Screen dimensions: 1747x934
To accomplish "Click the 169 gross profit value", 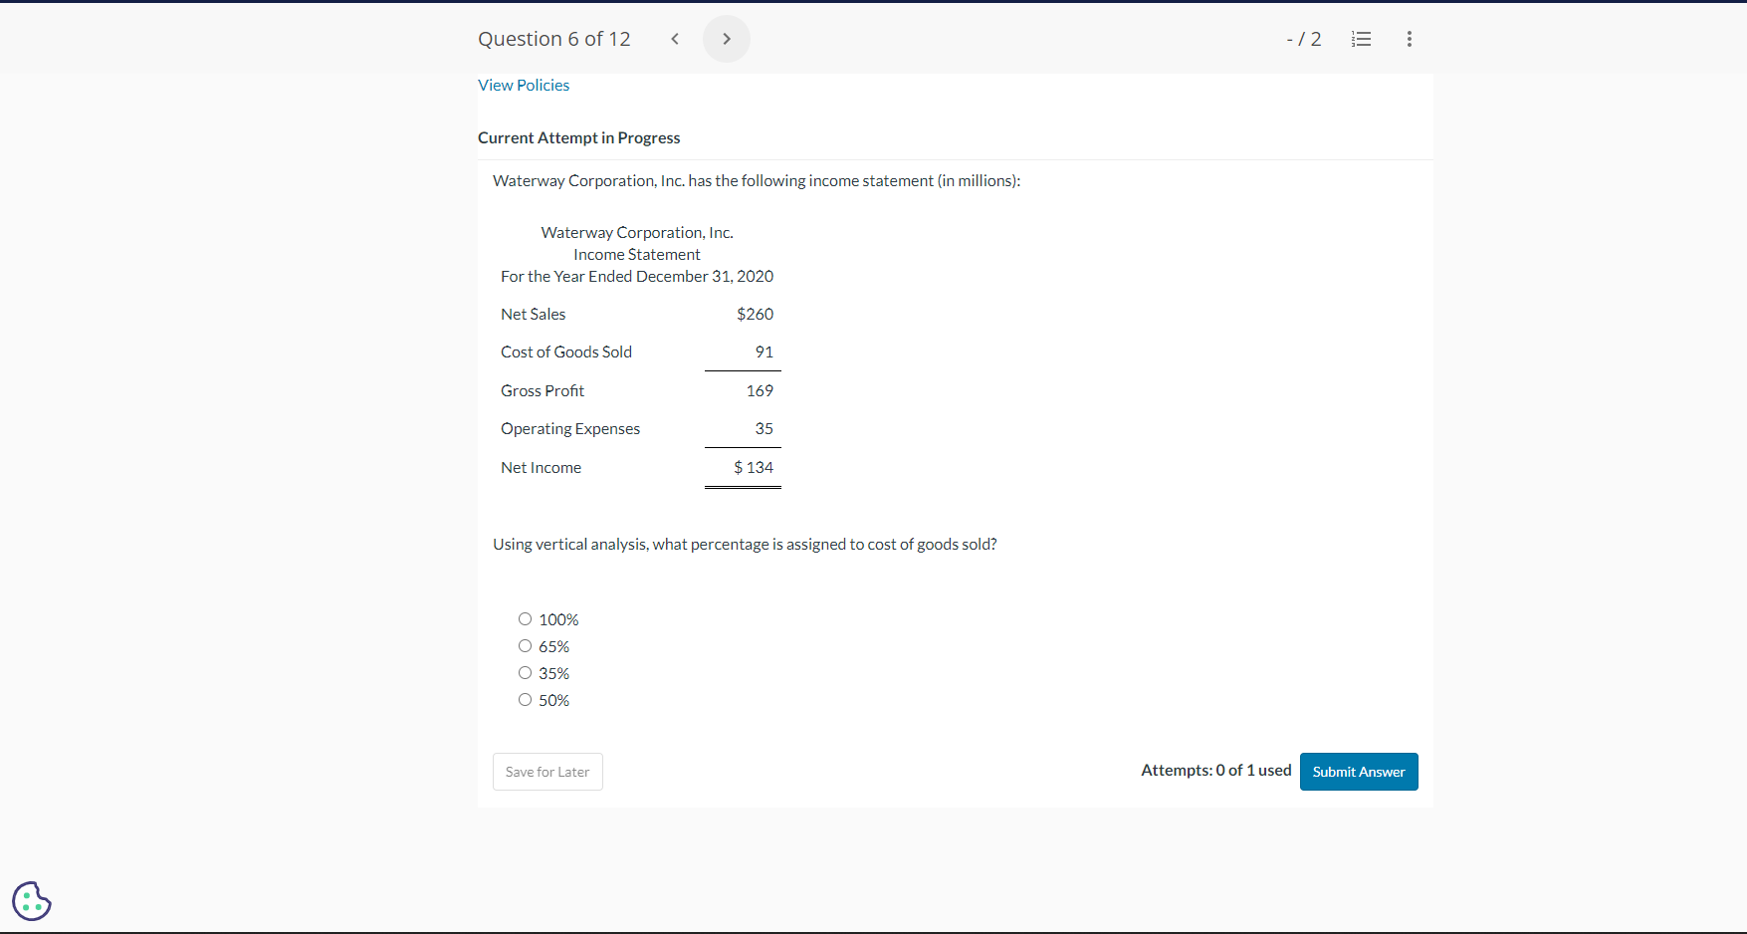I will tap(760, 390).
